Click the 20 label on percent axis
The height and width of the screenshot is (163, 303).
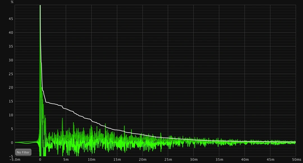point(11,88)
